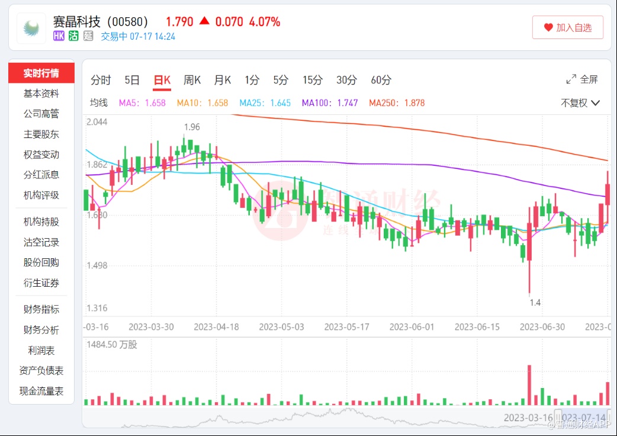Switch chart to 周K weekly view

click(x=192, y=80)
